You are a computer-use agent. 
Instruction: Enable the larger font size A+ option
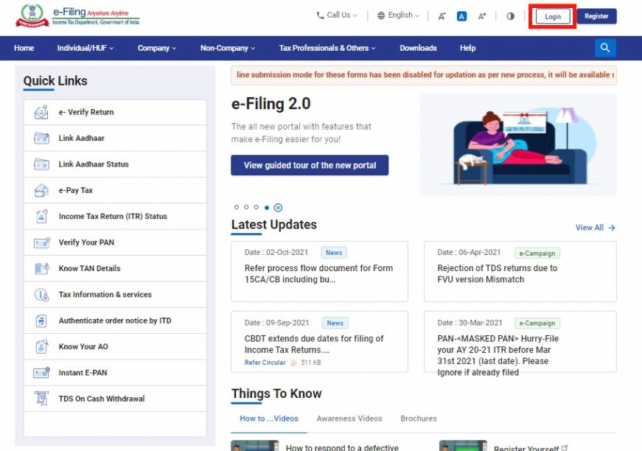coord(482,15)
